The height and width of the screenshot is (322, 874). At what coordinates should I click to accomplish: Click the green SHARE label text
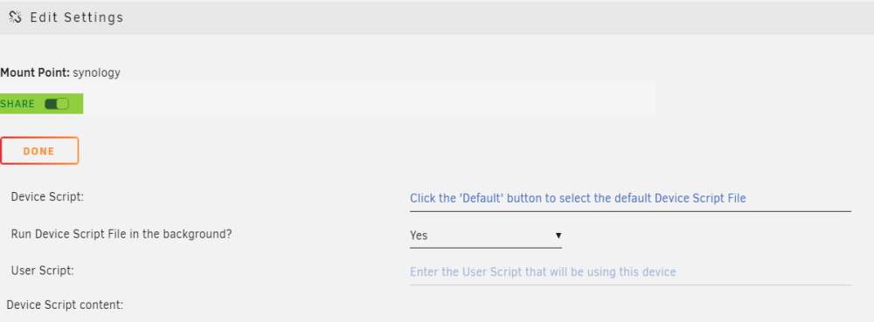point(17,104)
